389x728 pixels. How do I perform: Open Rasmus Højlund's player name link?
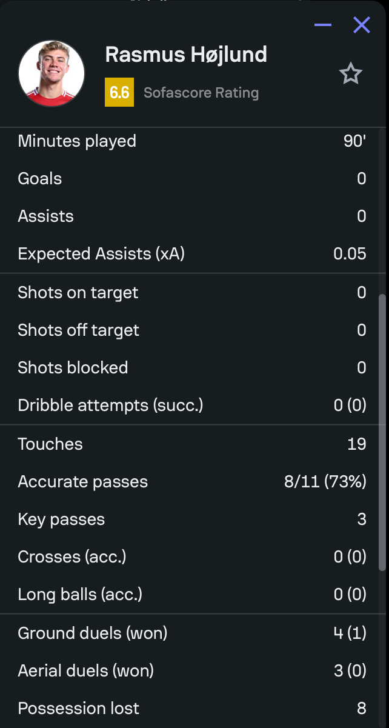[186, 55]
